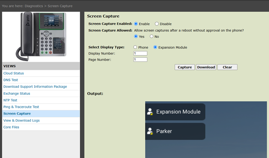Click contact icon beside Expansion Module
This screenshot has height=158, width=269.
[150, 112]
